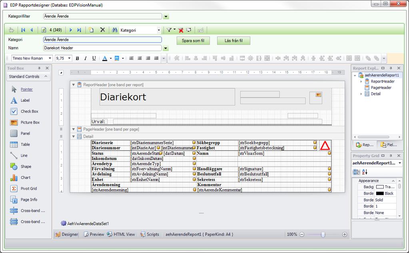Collapse the Standard Controls group

point(46,76)
